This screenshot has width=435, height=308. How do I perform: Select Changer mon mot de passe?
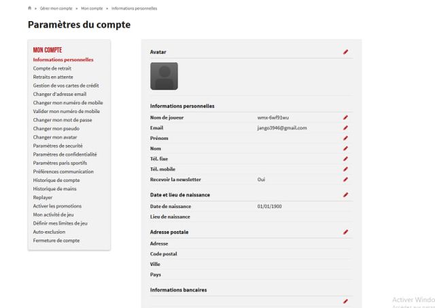click(x=63, y=120)
